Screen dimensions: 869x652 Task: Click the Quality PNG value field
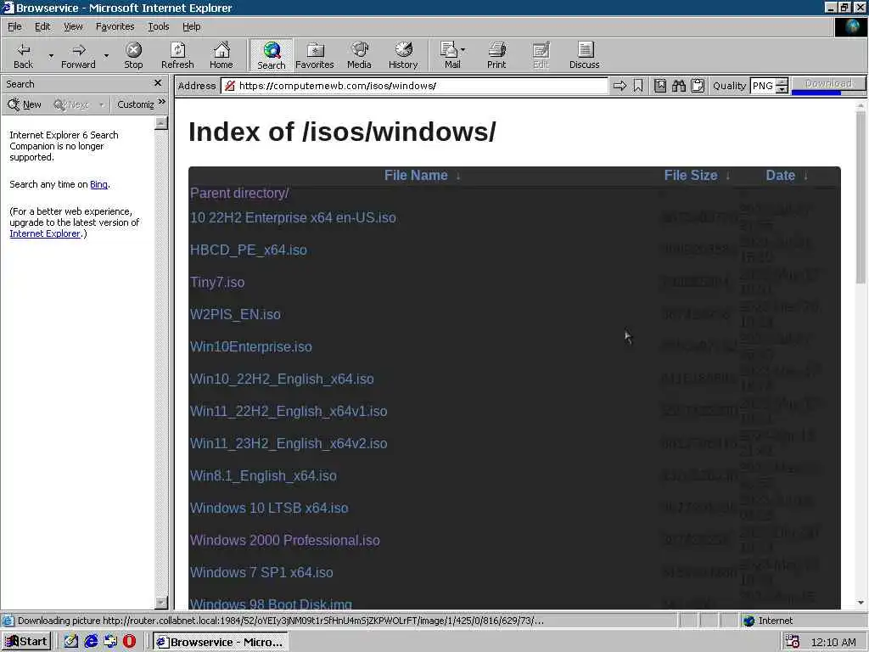pyautogui.click(x=763, y=86)
